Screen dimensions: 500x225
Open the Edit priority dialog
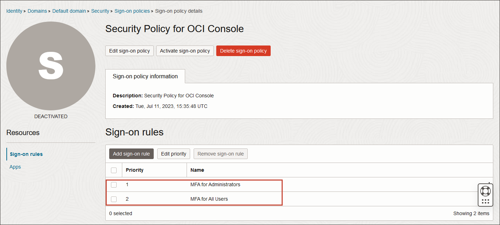pyautogui.click(x=173, y=154)
